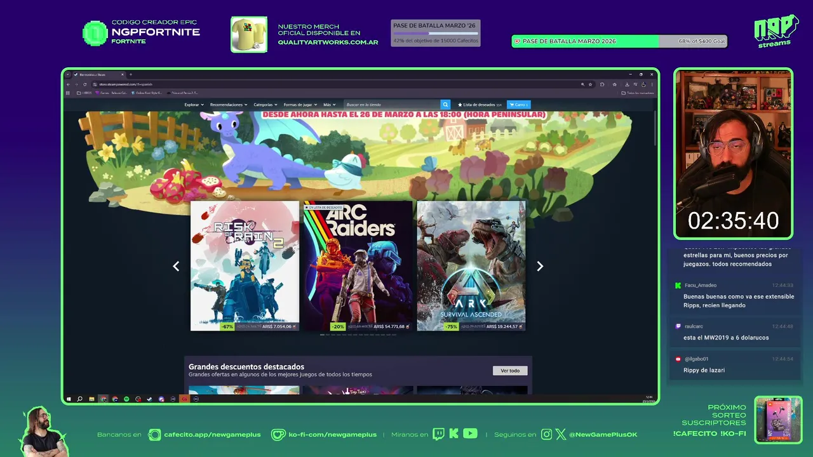This screenshot has width=813, height=457.
Task: Go to previous carousel slide arrow
Action: pos(177,267)
